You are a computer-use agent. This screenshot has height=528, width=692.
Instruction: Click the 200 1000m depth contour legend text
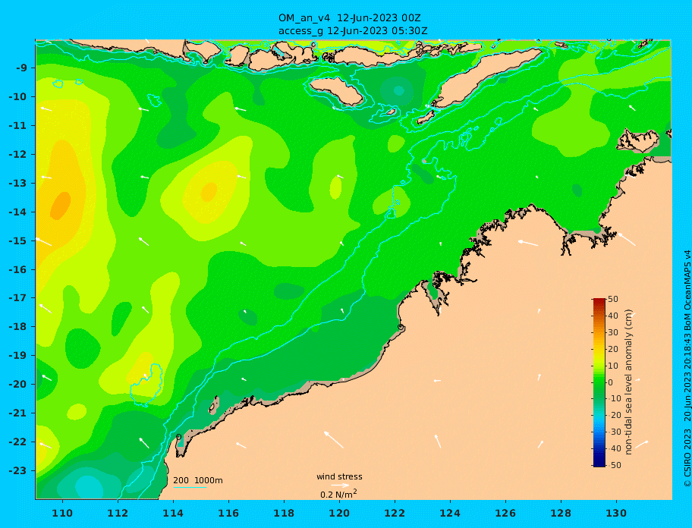coord(198,480)
